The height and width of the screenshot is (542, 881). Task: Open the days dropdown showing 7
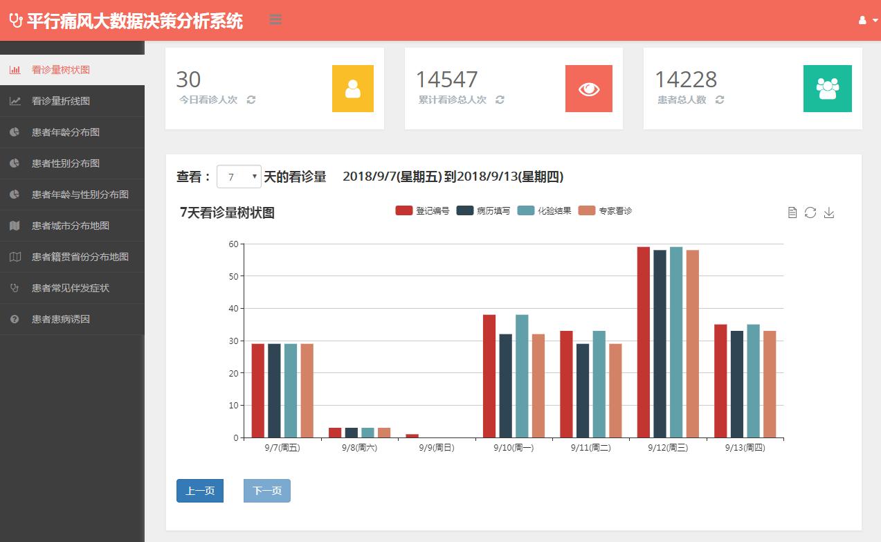click(x=239, y=177)
